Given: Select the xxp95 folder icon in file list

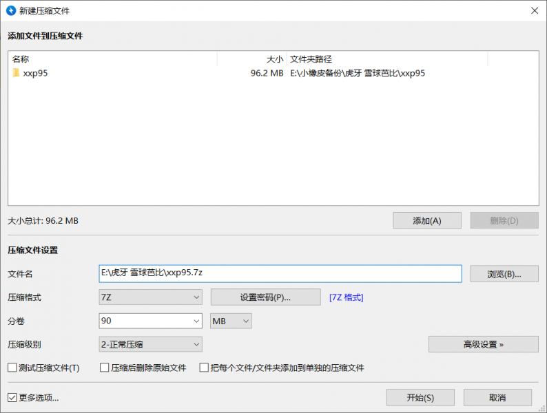Looking at the screenshot, I should [x=16, y=73].
